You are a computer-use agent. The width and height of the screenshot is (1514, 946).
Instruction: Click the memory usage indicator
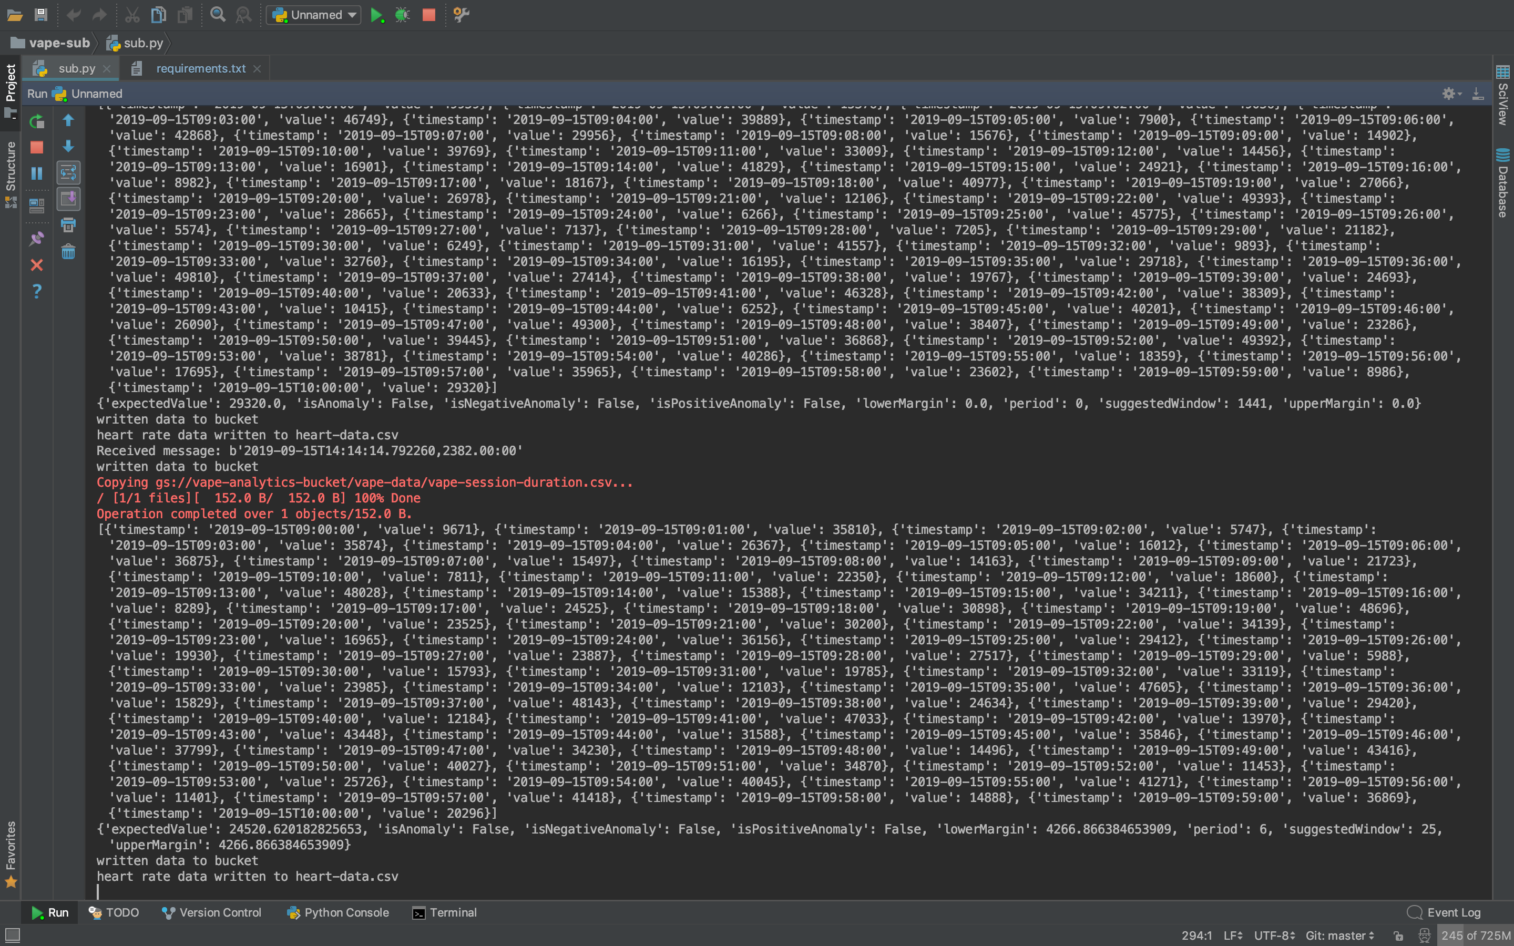pos(1475,935)
